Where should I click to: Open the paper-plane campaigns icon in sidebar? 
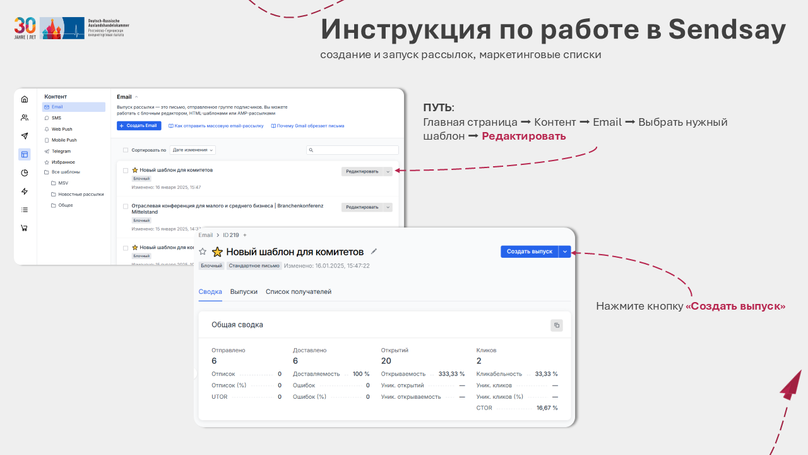[25, 136]
